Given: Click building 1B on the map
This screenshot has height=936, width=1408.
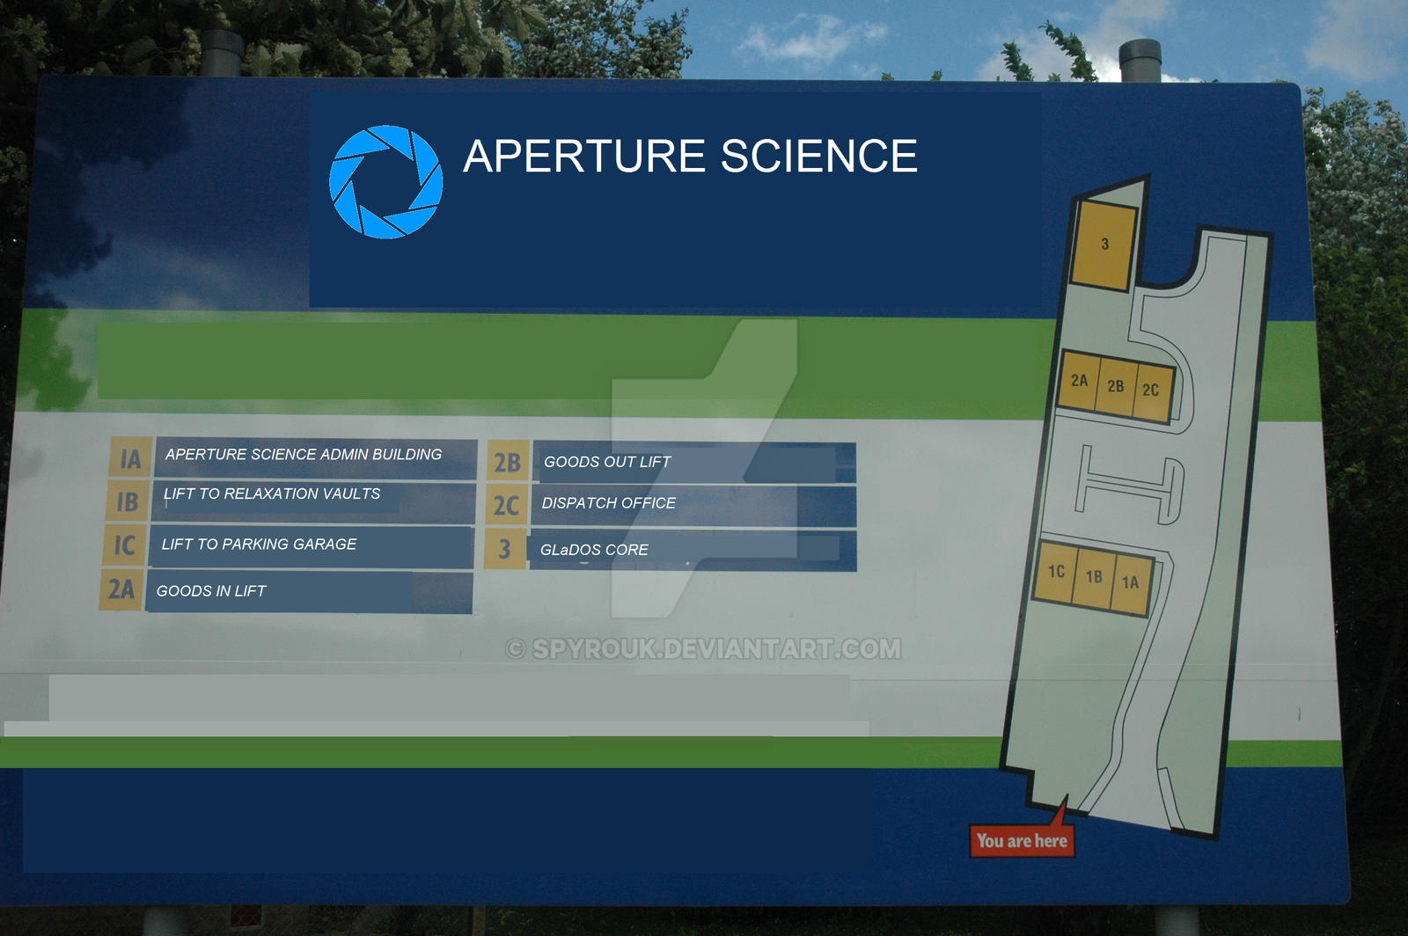Looking at the screenshot, I should tap(1093, 577).
